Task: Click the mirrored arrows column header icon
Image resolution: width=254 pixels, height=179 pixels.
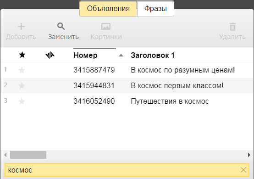Action: tap(50, 55)
